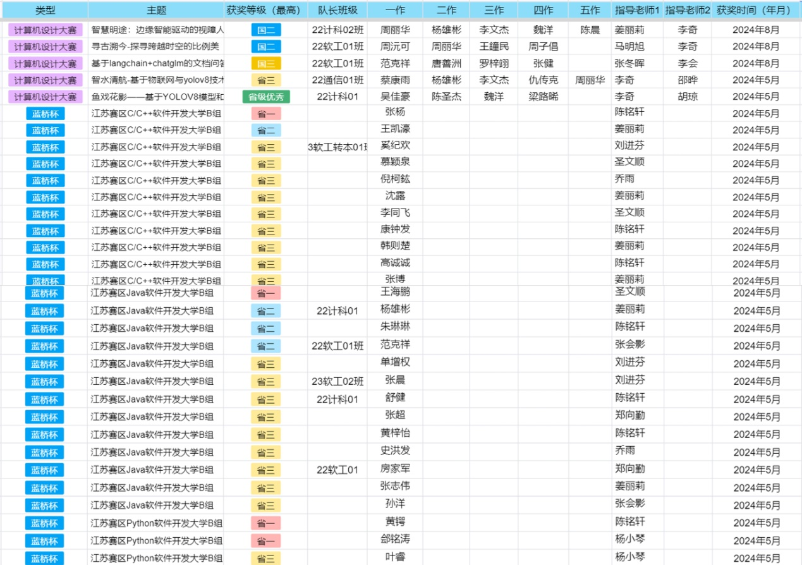Select the first-author cell '康钟发'
Screen dimensions: 802x565
coord(395,229)
